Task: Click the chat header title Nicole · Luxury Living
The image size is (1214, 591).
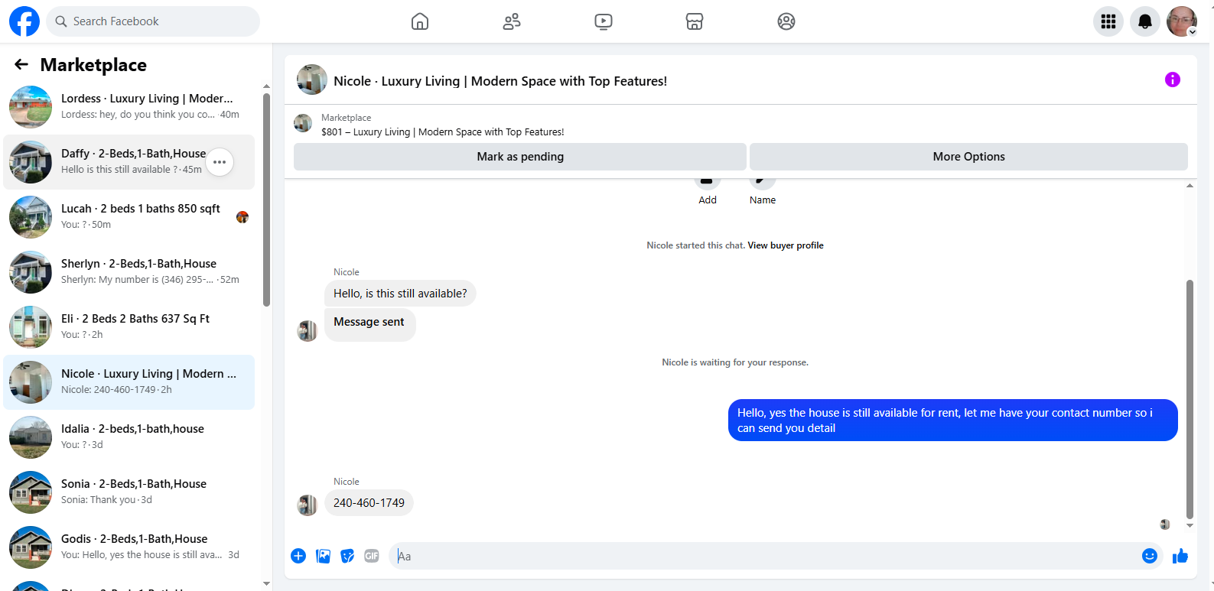Action: (x=500, y=81)
